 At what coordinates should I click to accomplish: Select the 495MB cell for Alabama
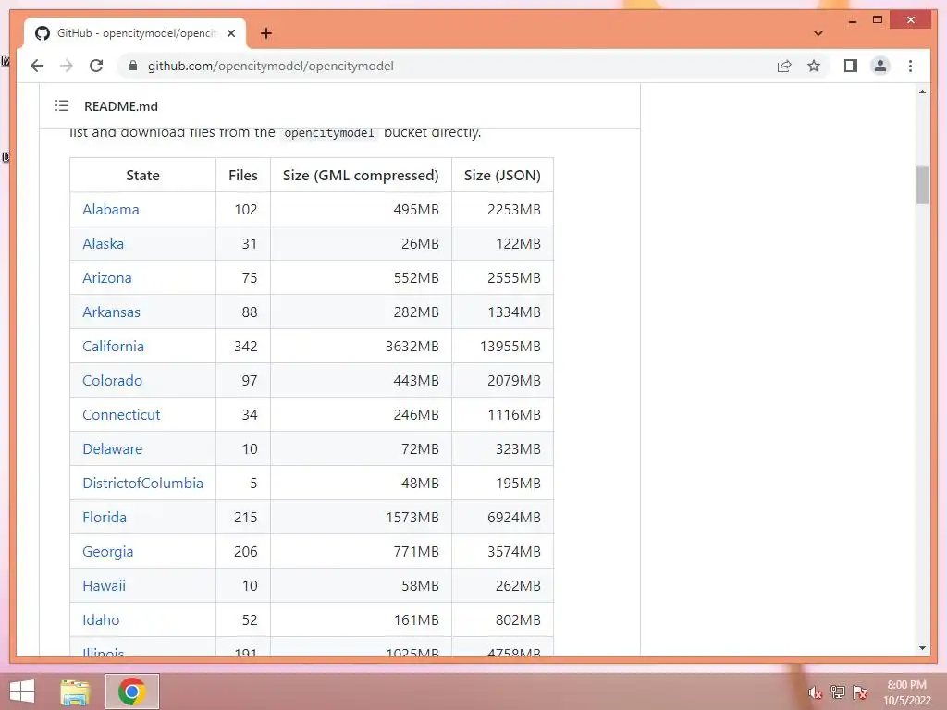(361, 210)
